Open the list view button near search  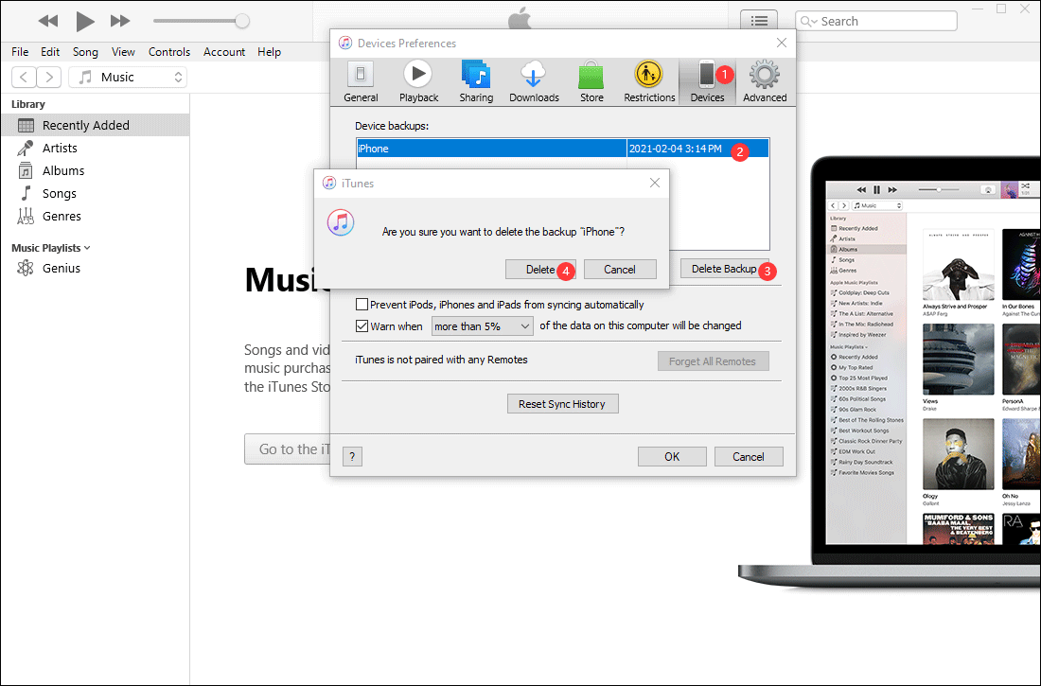(759, 21)
